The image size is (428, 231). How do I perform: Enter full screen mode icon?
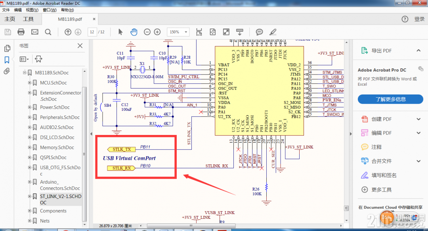point(226,32)
